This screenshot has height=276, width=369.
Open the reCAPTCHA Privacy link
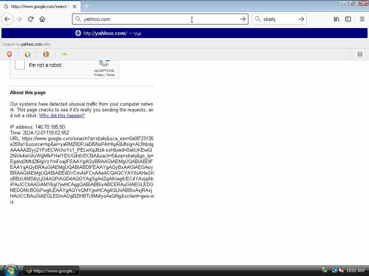(99, 75)
